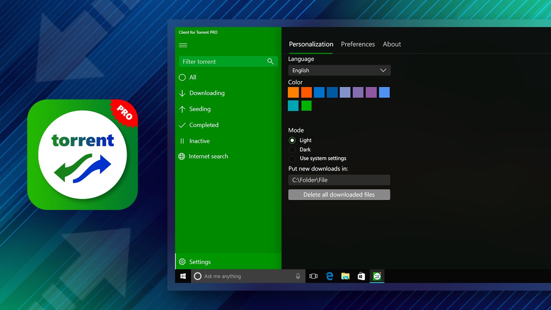Screen dimensions: 551x310
Task: Choose the magenta purple color swatch
Action: pos(371,92)
